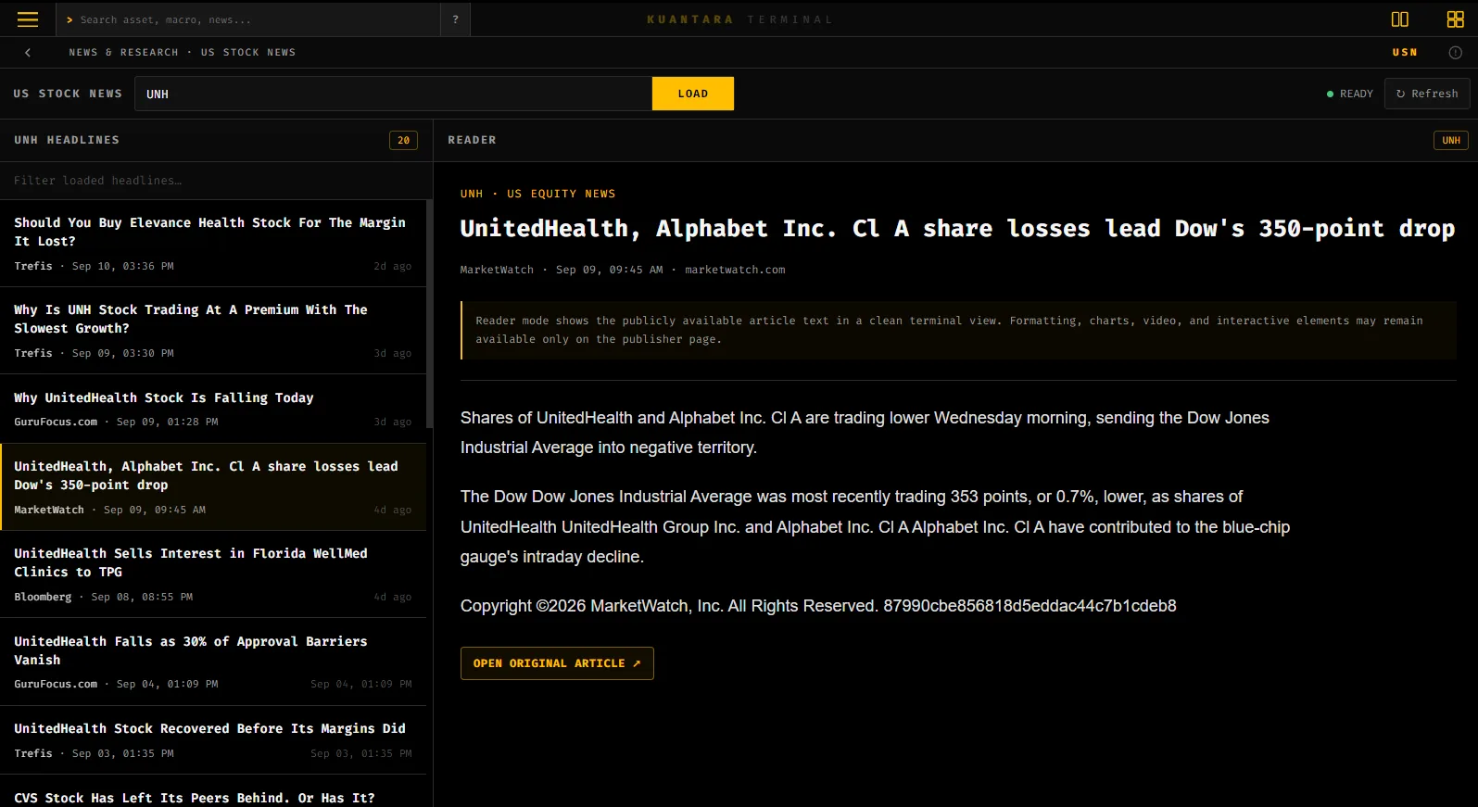Click the Kuantara Terminal title

click(x=739, y=19)
